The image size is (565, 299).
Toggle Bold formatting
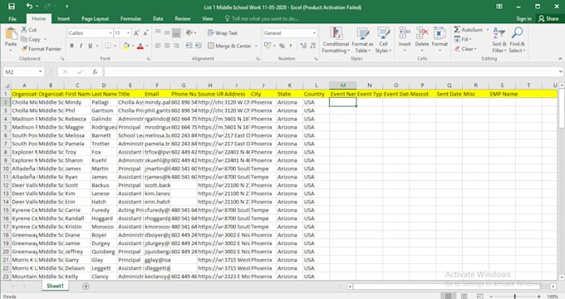pyautogui.click(x=71, y=46)
